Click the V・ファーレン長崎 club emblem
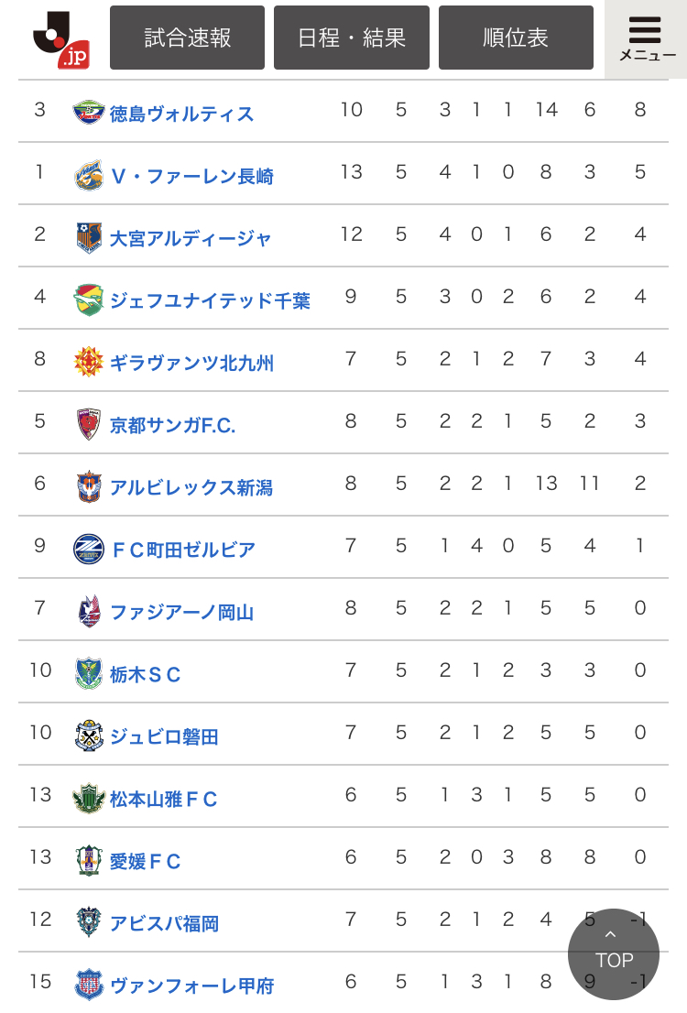This screenshot has width=687, height=1013. [x=89, y=175]
